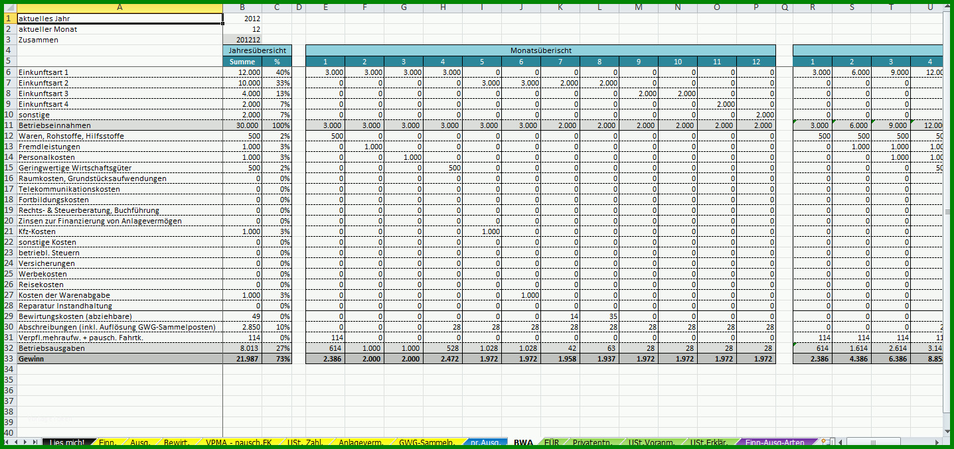Image resolution: width=954 pixels, height=449 pixels.
Task: Switch to the yellow 'Ausg.' sheet tab
Action: [139, 442]
